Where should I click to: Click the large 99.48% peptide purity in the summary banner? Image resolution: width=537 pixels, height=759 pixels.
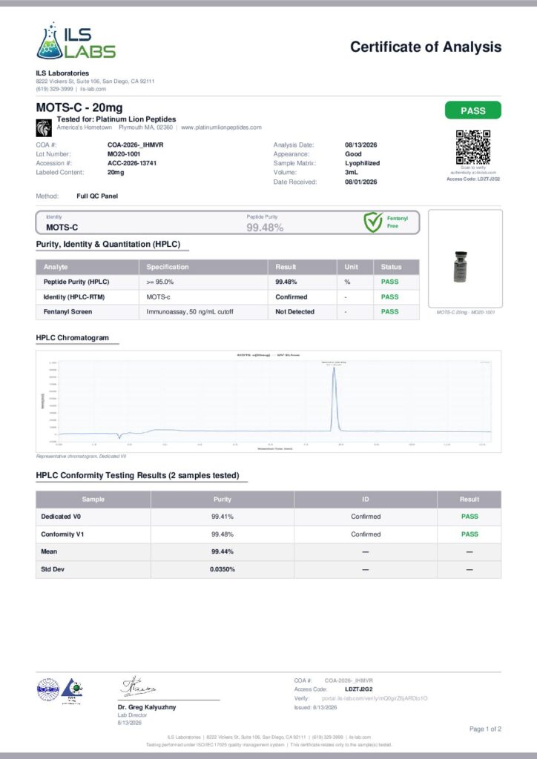[265, 228]
